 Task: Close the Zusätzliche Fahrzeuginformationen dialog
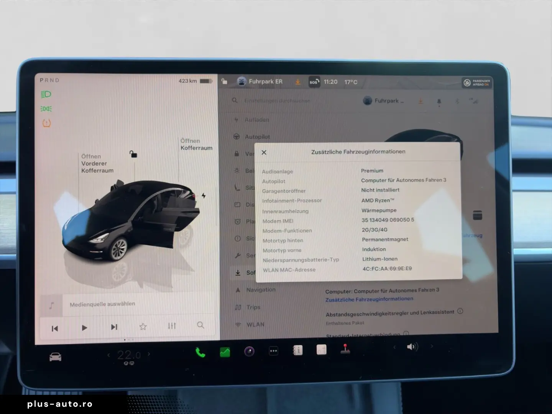(x=264, y=152)
